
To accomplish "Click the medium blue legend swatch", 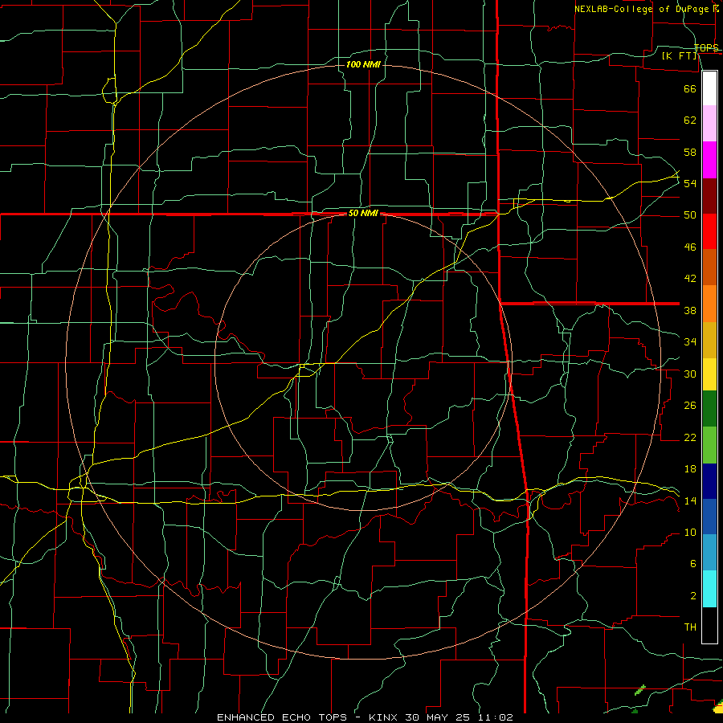I will click(709, 517).
